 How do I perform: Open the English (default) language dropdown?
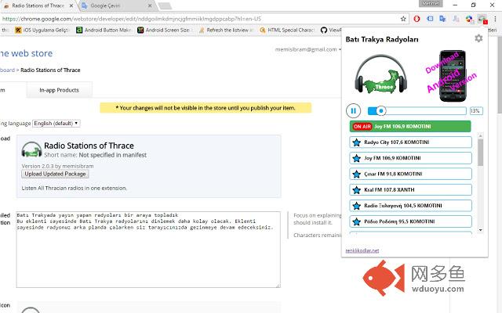coord(56,124)
